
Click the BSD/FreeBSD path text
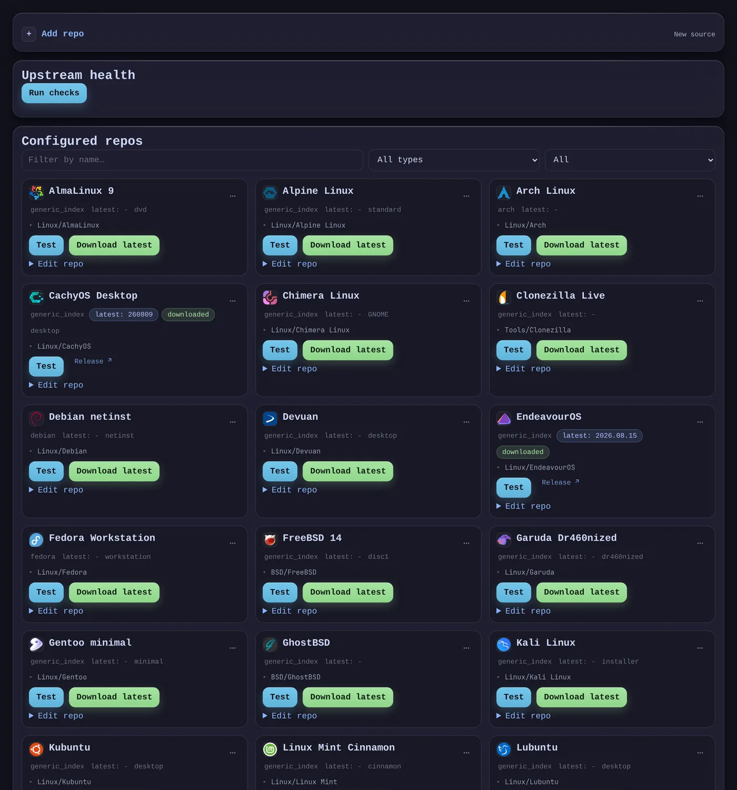(294, 572)
